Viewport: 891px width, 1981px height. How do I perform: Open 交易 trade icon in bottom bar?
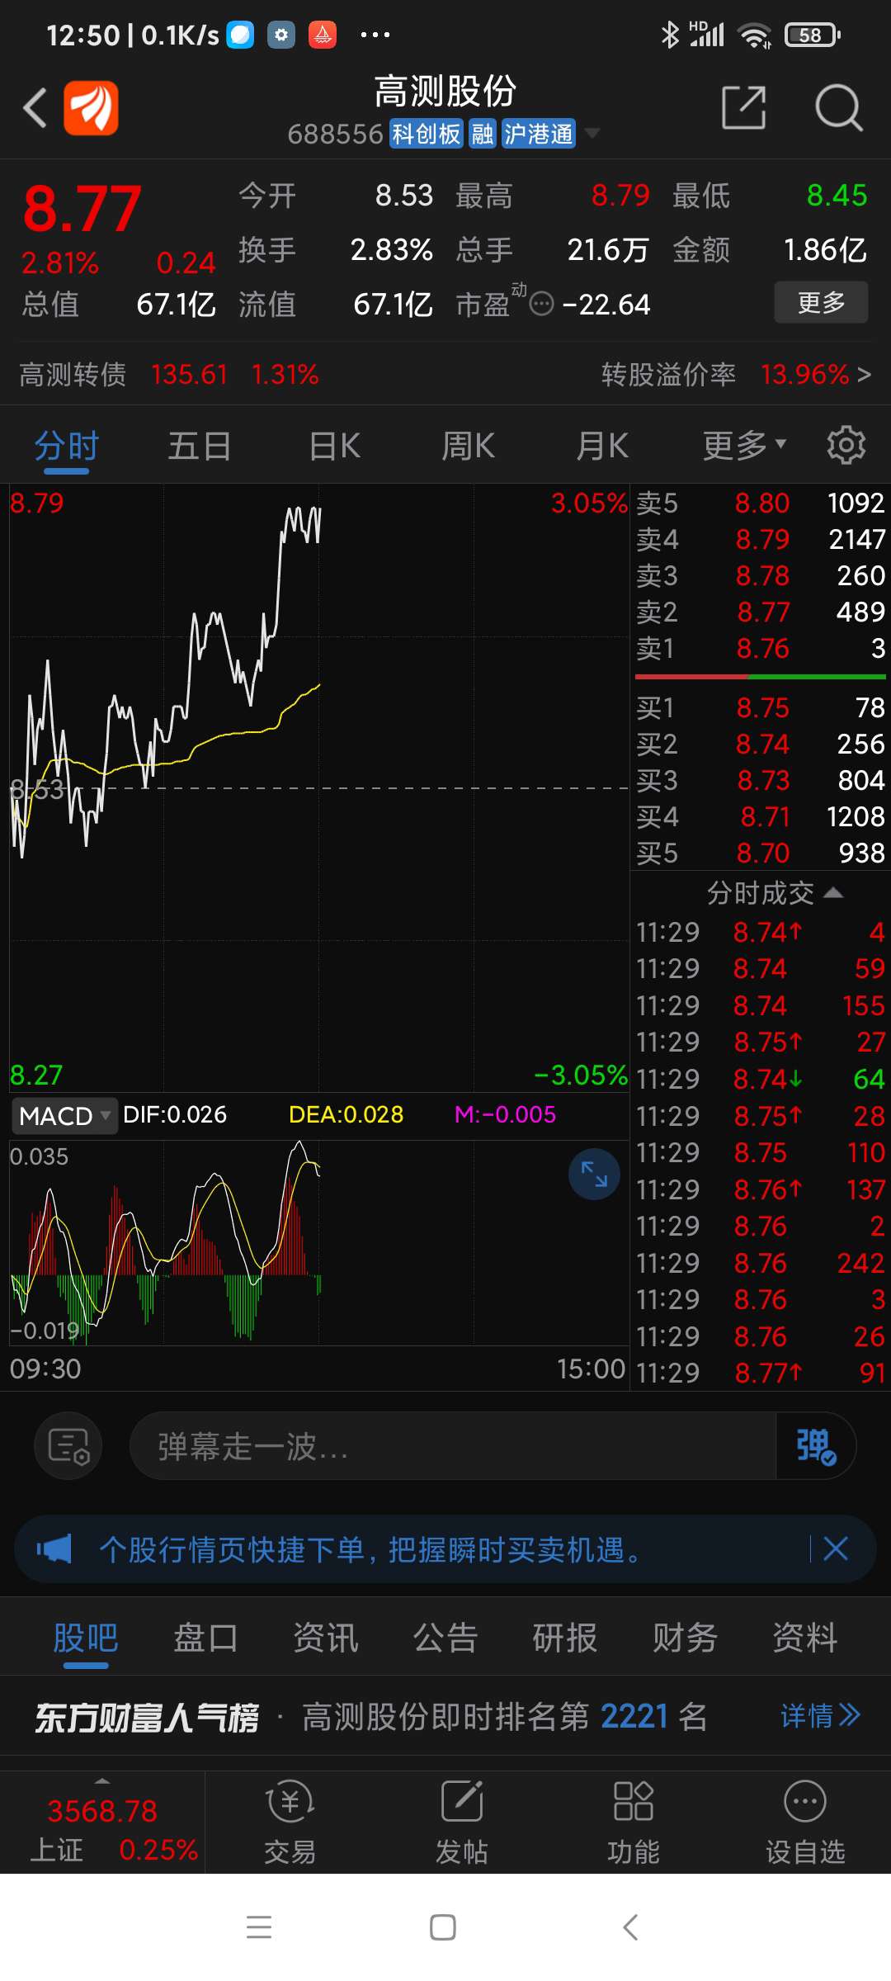pos(290,1823)
